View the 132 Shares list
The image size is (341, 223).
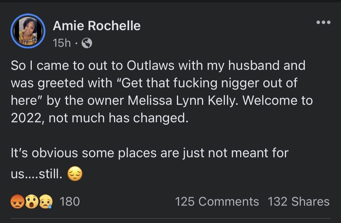[x=298, y=201]
